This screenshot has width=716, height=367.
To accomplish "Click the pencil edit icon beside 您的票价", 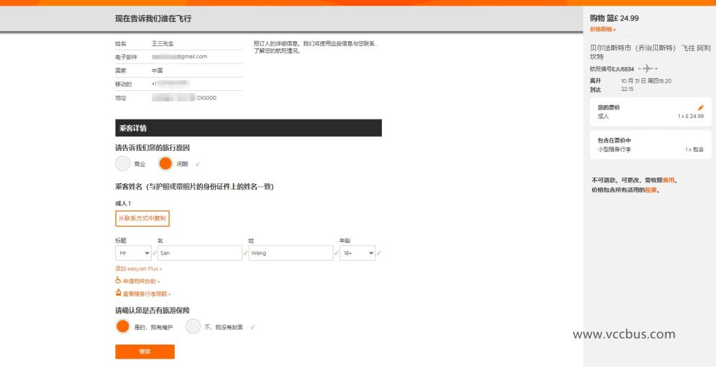I will pyautogui.click(x=701, y=108).
